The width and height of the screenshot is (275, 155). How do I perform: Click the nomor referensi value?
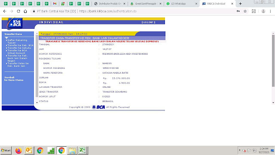pos(125,54)
